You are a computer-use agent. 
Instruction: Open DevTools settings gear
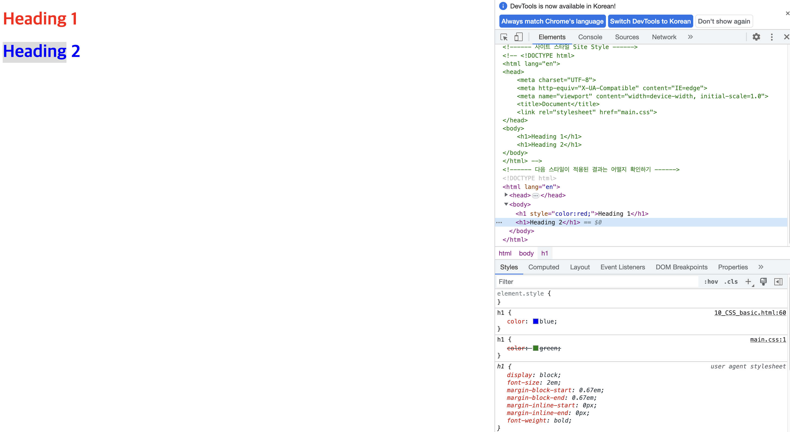pos(756,37)
